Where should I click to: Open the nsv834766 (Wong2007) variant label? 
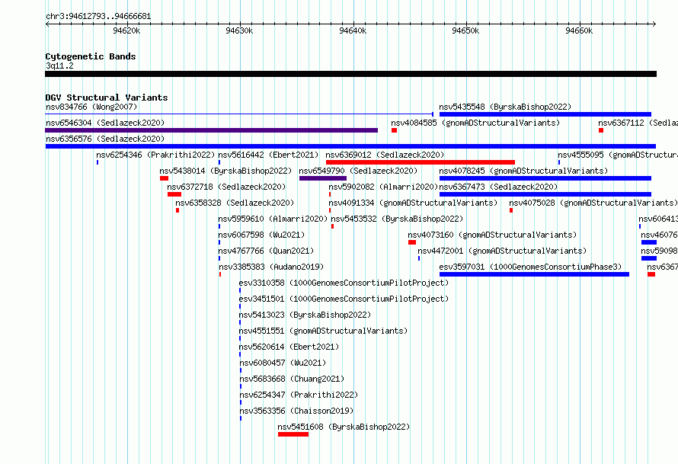(x=91, y=107)
